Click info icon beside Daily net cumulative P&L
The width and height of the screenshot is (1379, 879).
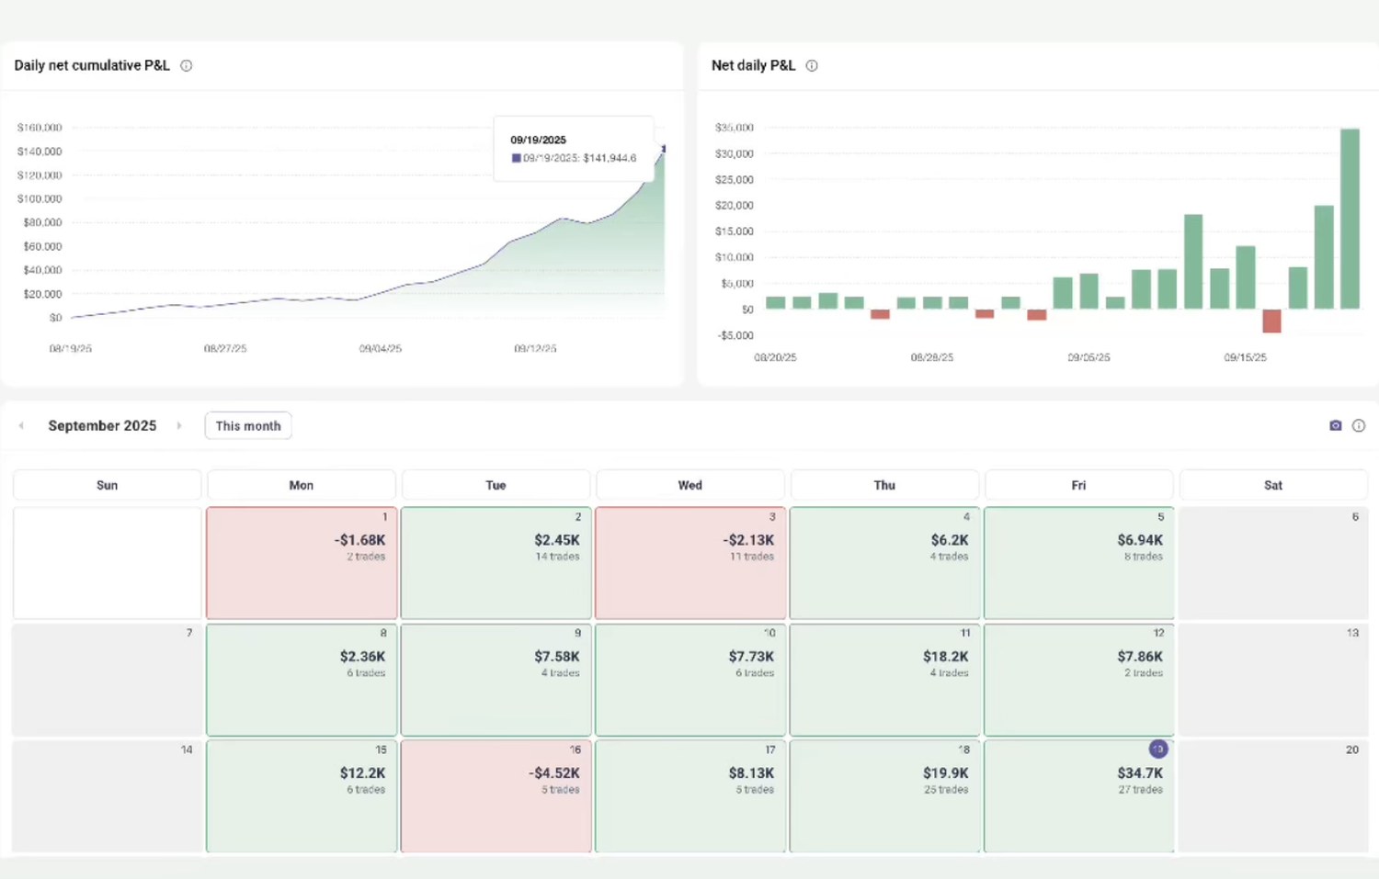coord(187,65)
